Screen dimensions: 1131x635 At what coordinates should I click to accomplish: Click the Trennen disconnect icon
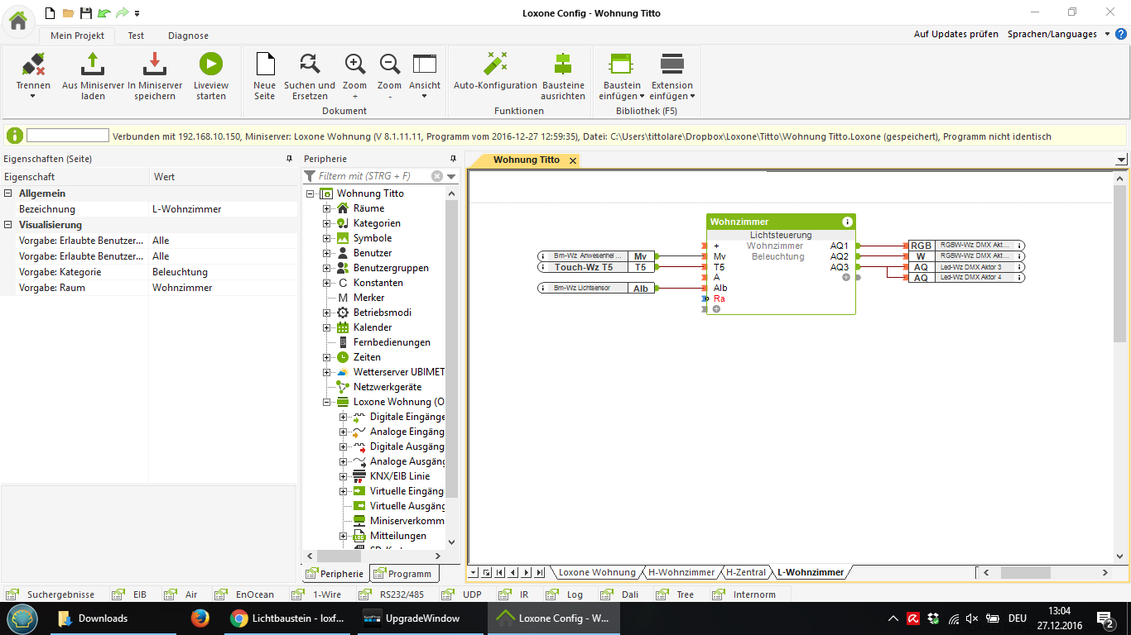pyautogui.click(x=33, y=64)
